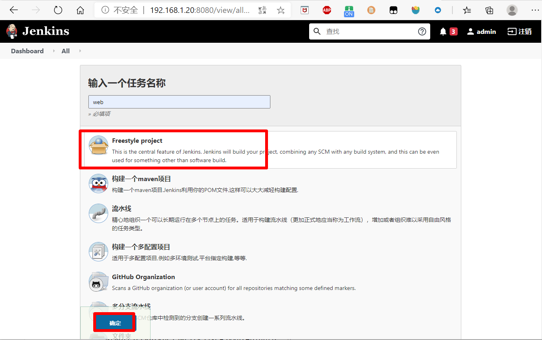Select the GitHub Organization octocat icon
Image resolution: width=542 pixels, height=340 pixels.
click(98, 282)
